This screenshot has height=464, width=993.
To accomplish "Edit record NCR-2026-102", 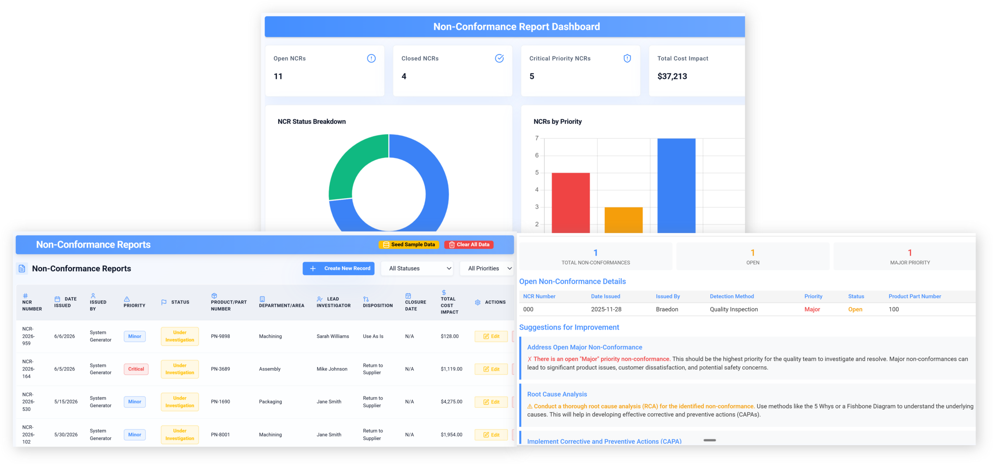I will tap(491, 435).
